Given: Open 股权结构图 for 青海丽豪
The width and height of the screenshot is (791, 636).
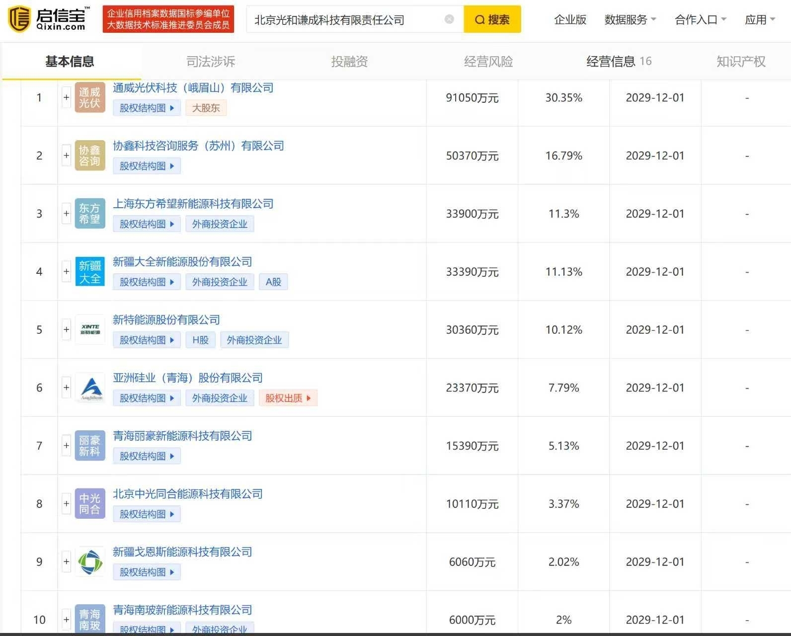Looking at the screenshot, I should [x=147, y=456].
